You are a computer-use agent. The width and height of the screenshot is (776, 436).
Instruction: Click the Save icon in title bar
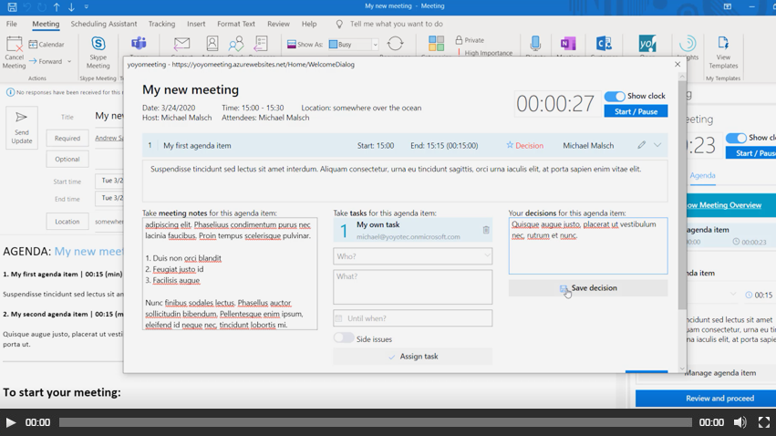(x=12, y=7)
